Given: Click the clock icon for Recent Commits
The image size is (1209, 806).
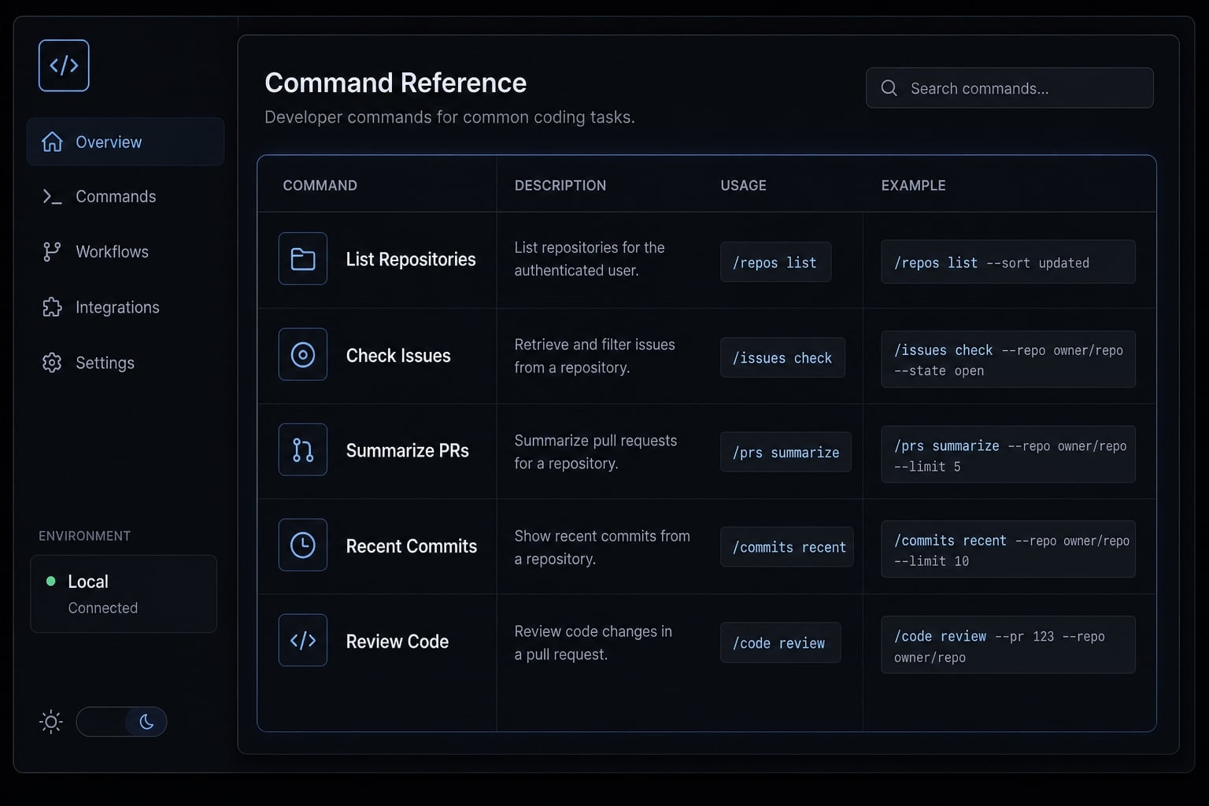Looking at the screenshot, I should tap(303, 545).
